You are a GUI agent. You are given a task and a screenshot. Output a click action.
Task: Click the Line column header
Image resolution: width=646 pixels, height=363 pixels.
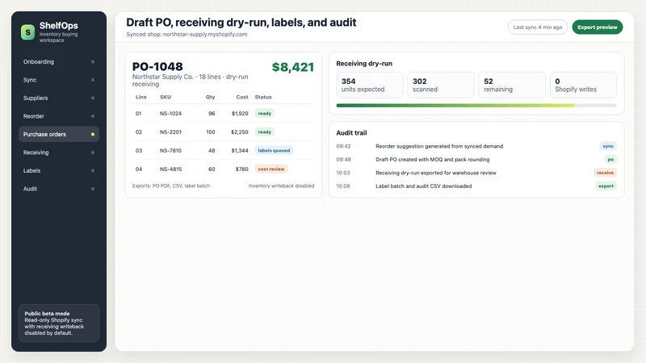(141, 97)
